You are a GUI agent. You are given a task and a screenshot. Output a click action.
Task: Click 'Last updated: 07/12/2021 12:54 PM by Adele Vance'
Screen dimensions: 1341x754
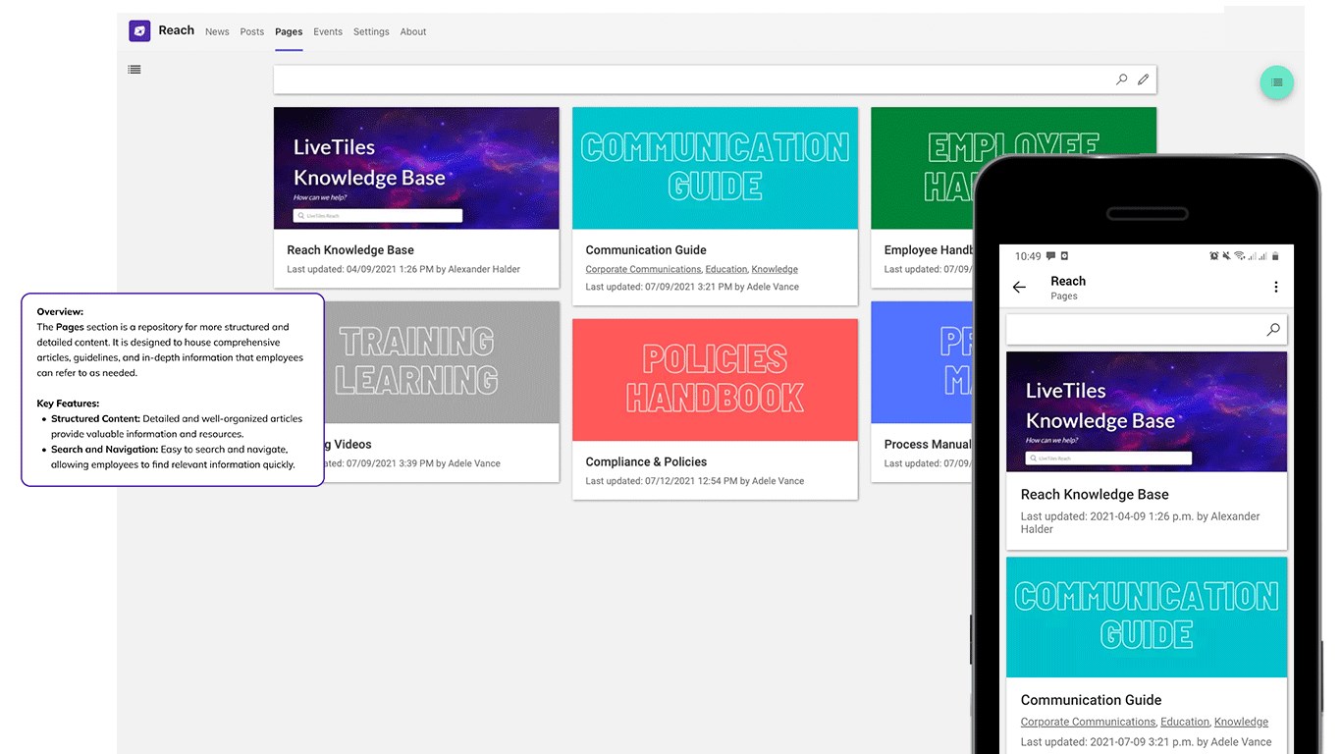[x=695, y=481]
